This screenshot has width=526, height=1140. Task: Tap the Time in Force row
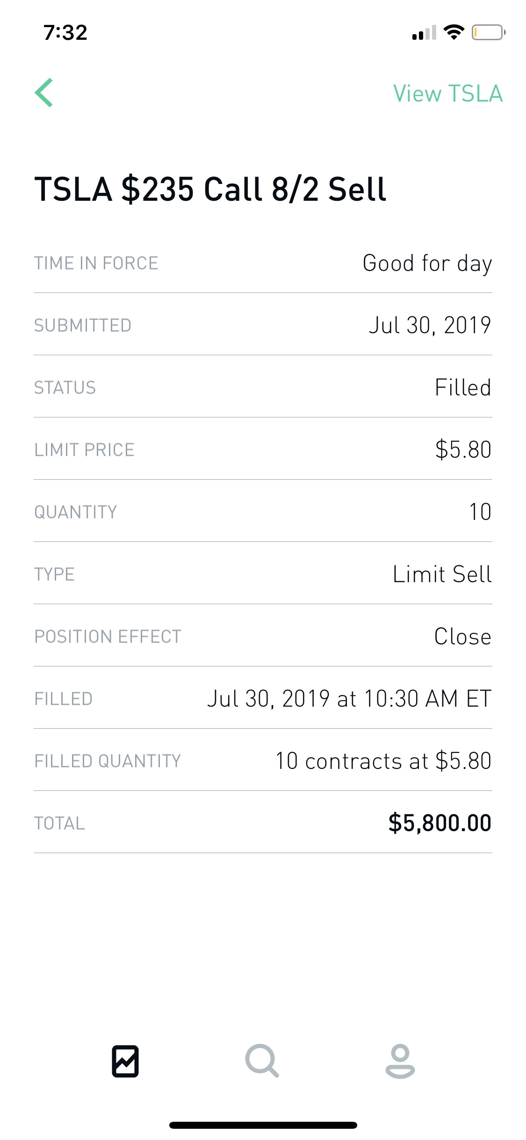point(263,263)
